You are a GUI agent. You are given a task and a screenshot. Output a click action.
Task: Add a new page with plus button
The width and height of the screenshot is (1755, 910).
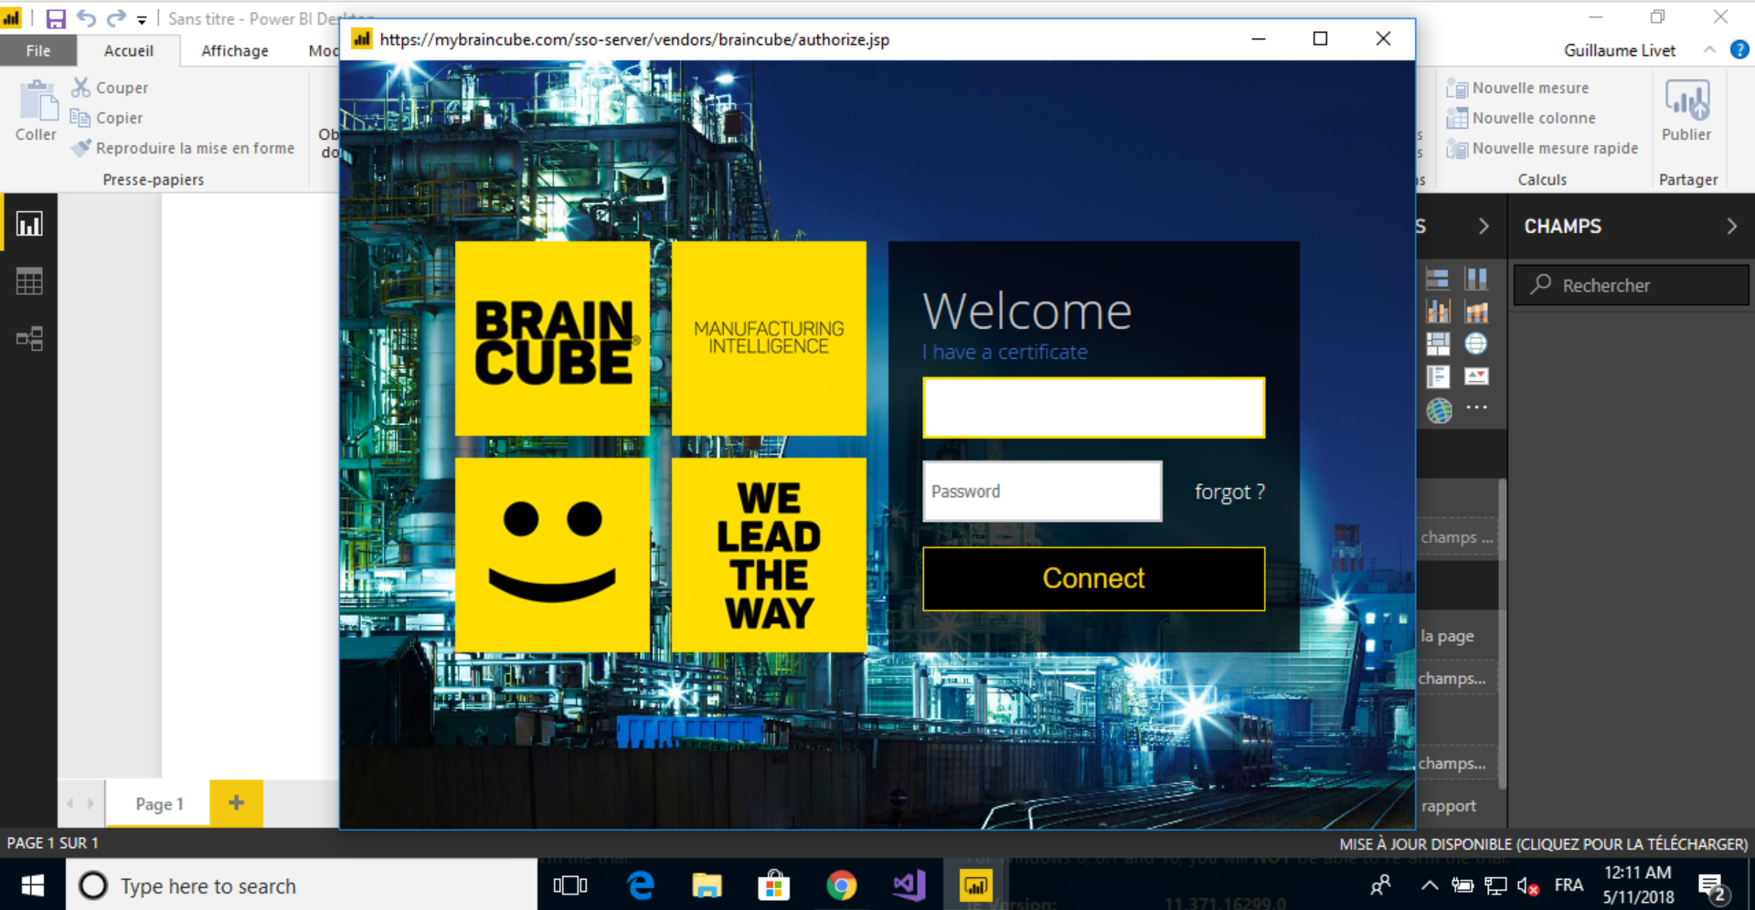coord(236,803)
